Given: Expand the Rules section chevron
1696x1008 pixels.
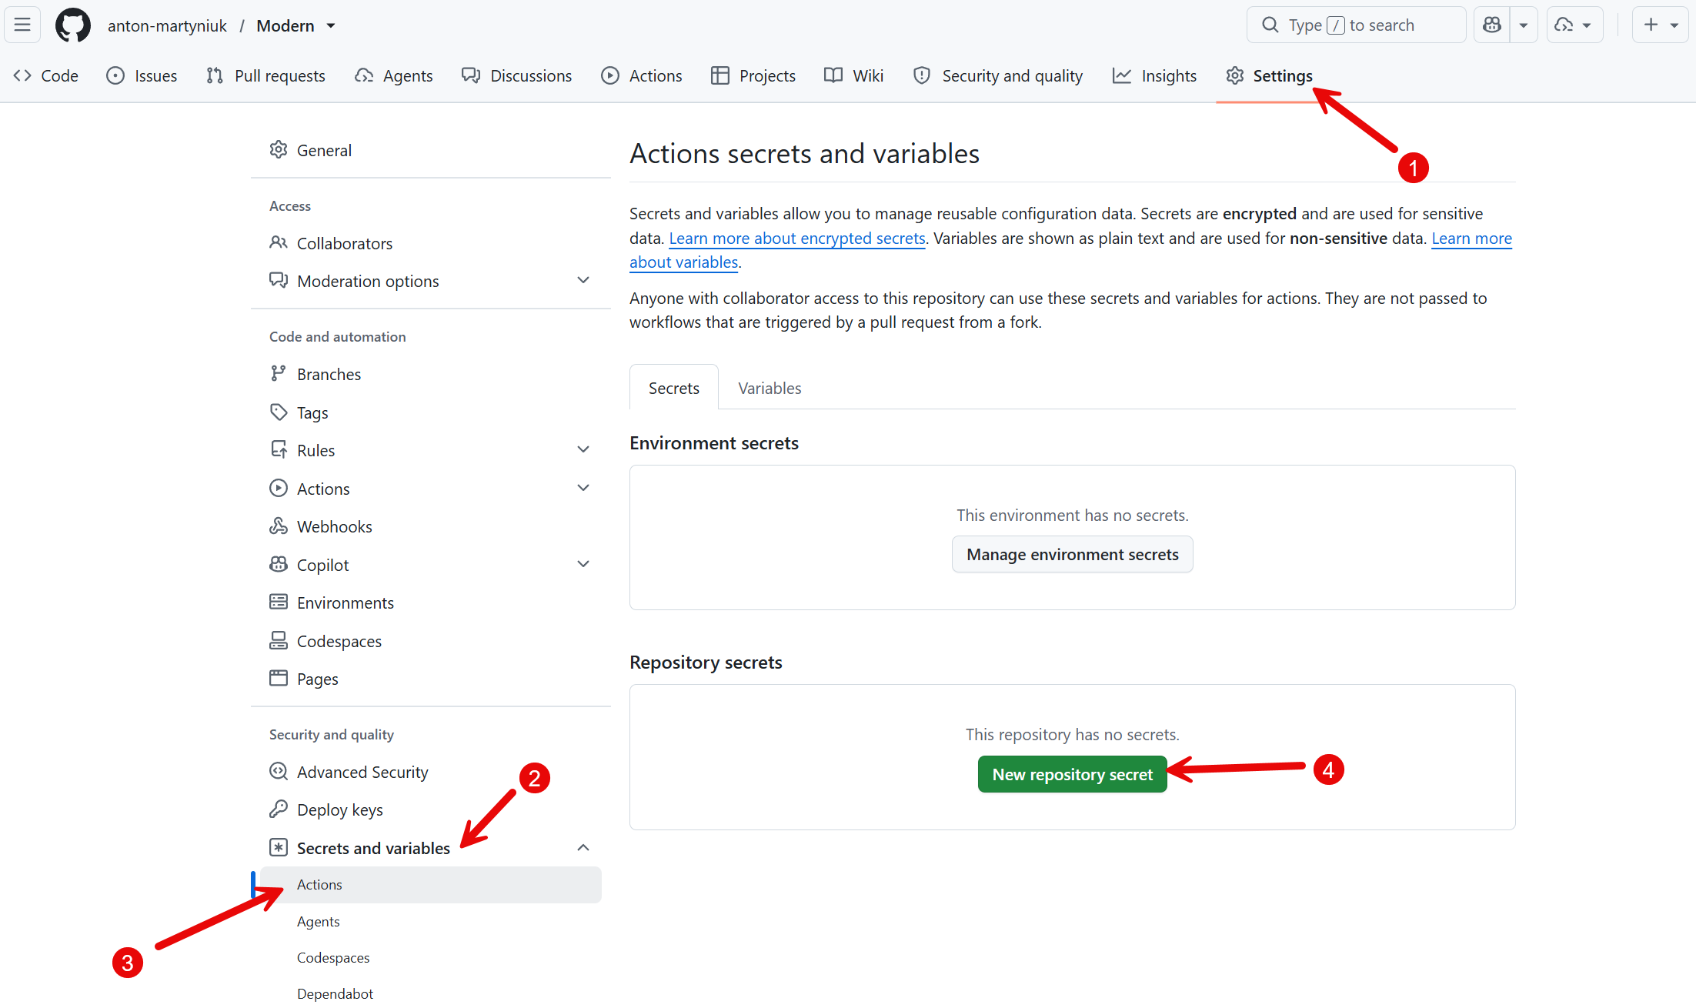Looking at the screenshot, I should tap(583, 449).
